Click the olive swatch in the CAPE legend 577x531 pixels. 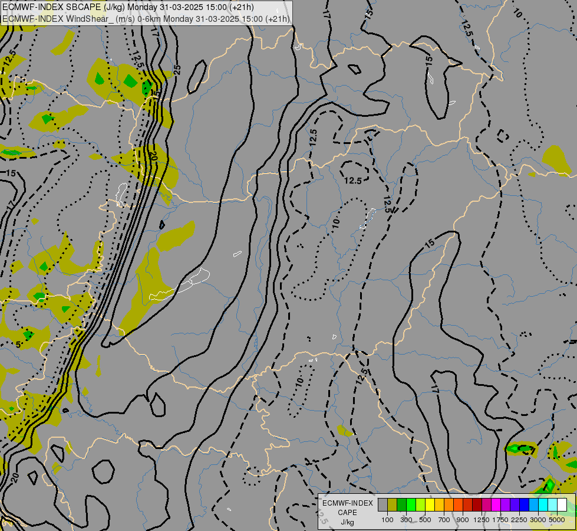[x=393, y=505]
